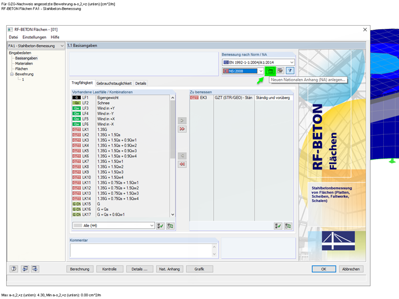The width and height of the screenshot is (399, 299).
Task: Open the Datei menu
Action: coord(14,37)
